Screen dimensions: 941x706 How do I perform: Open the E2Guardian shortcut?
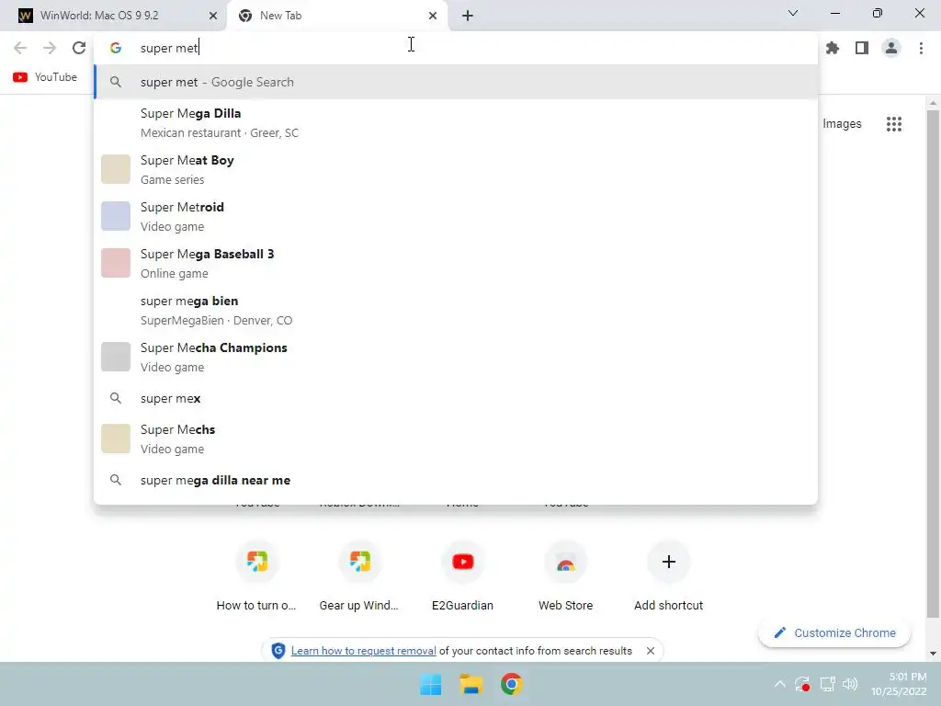click(x=463, y=576)
